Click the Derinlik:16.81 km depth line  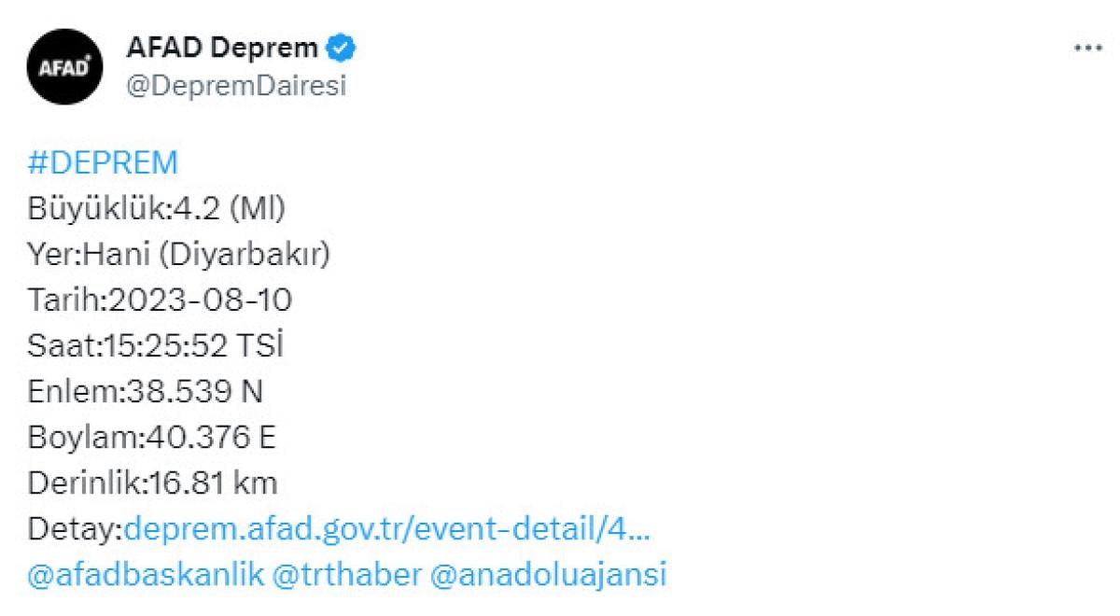pos(153,483)
